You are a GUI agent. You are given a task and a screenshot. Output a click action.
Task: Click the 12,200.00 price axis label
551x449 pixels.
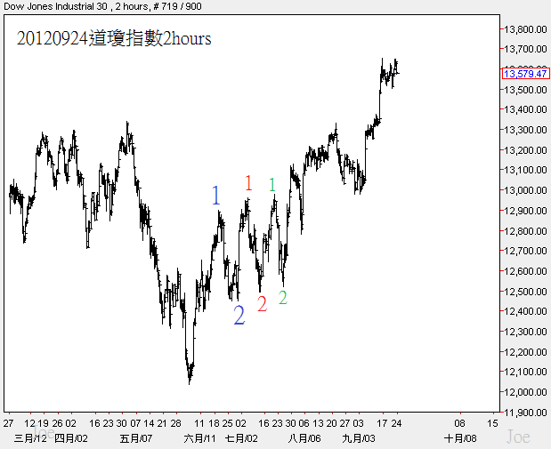point(525,352)
